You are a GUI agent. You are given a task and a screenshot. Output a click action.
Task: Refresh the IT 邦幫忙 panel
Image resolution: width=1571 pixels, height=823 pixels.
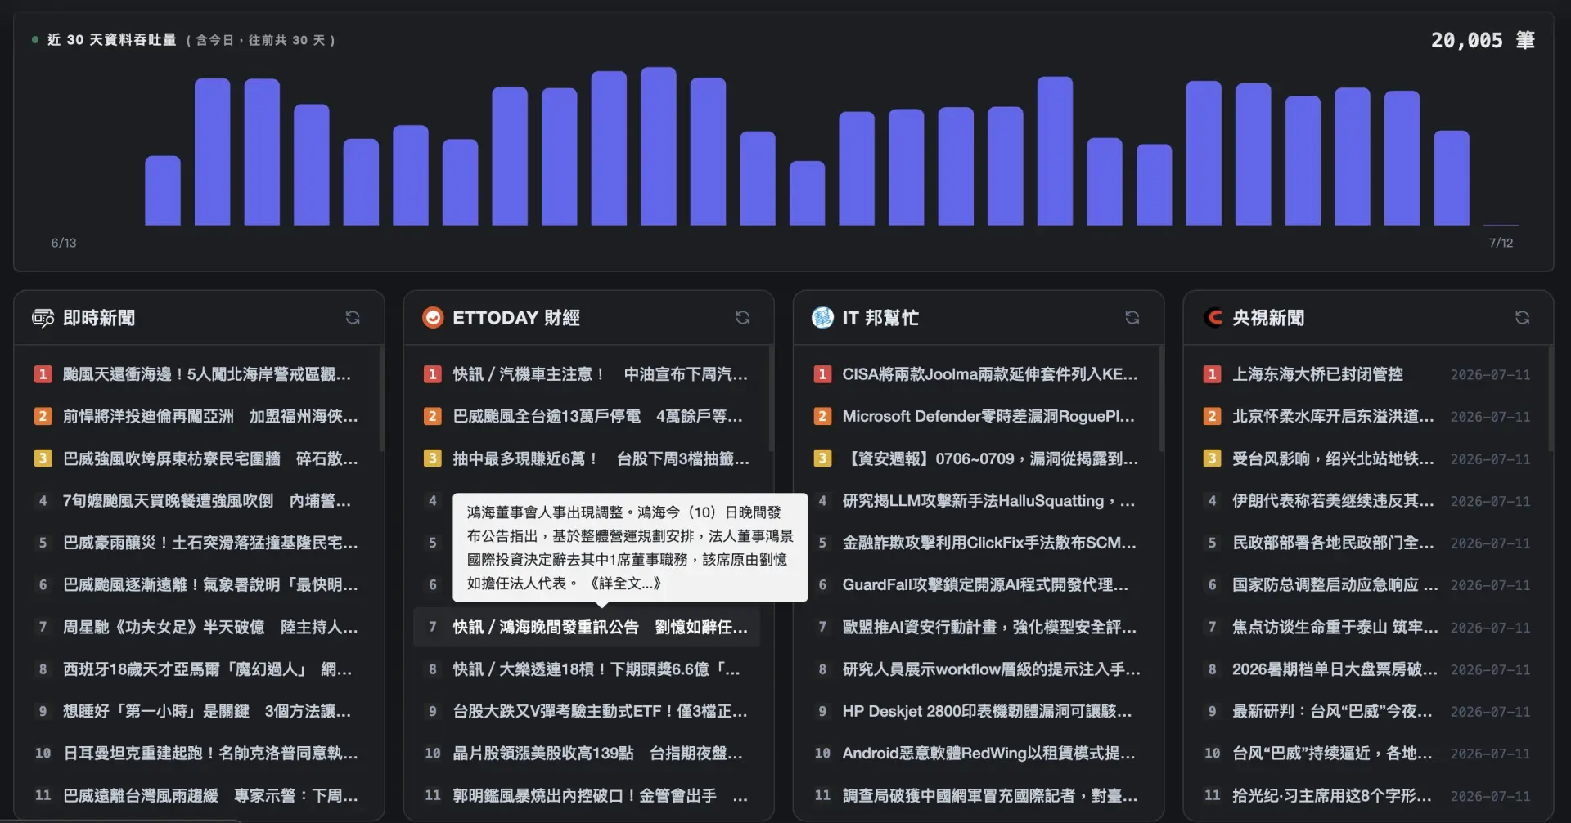1132,317
